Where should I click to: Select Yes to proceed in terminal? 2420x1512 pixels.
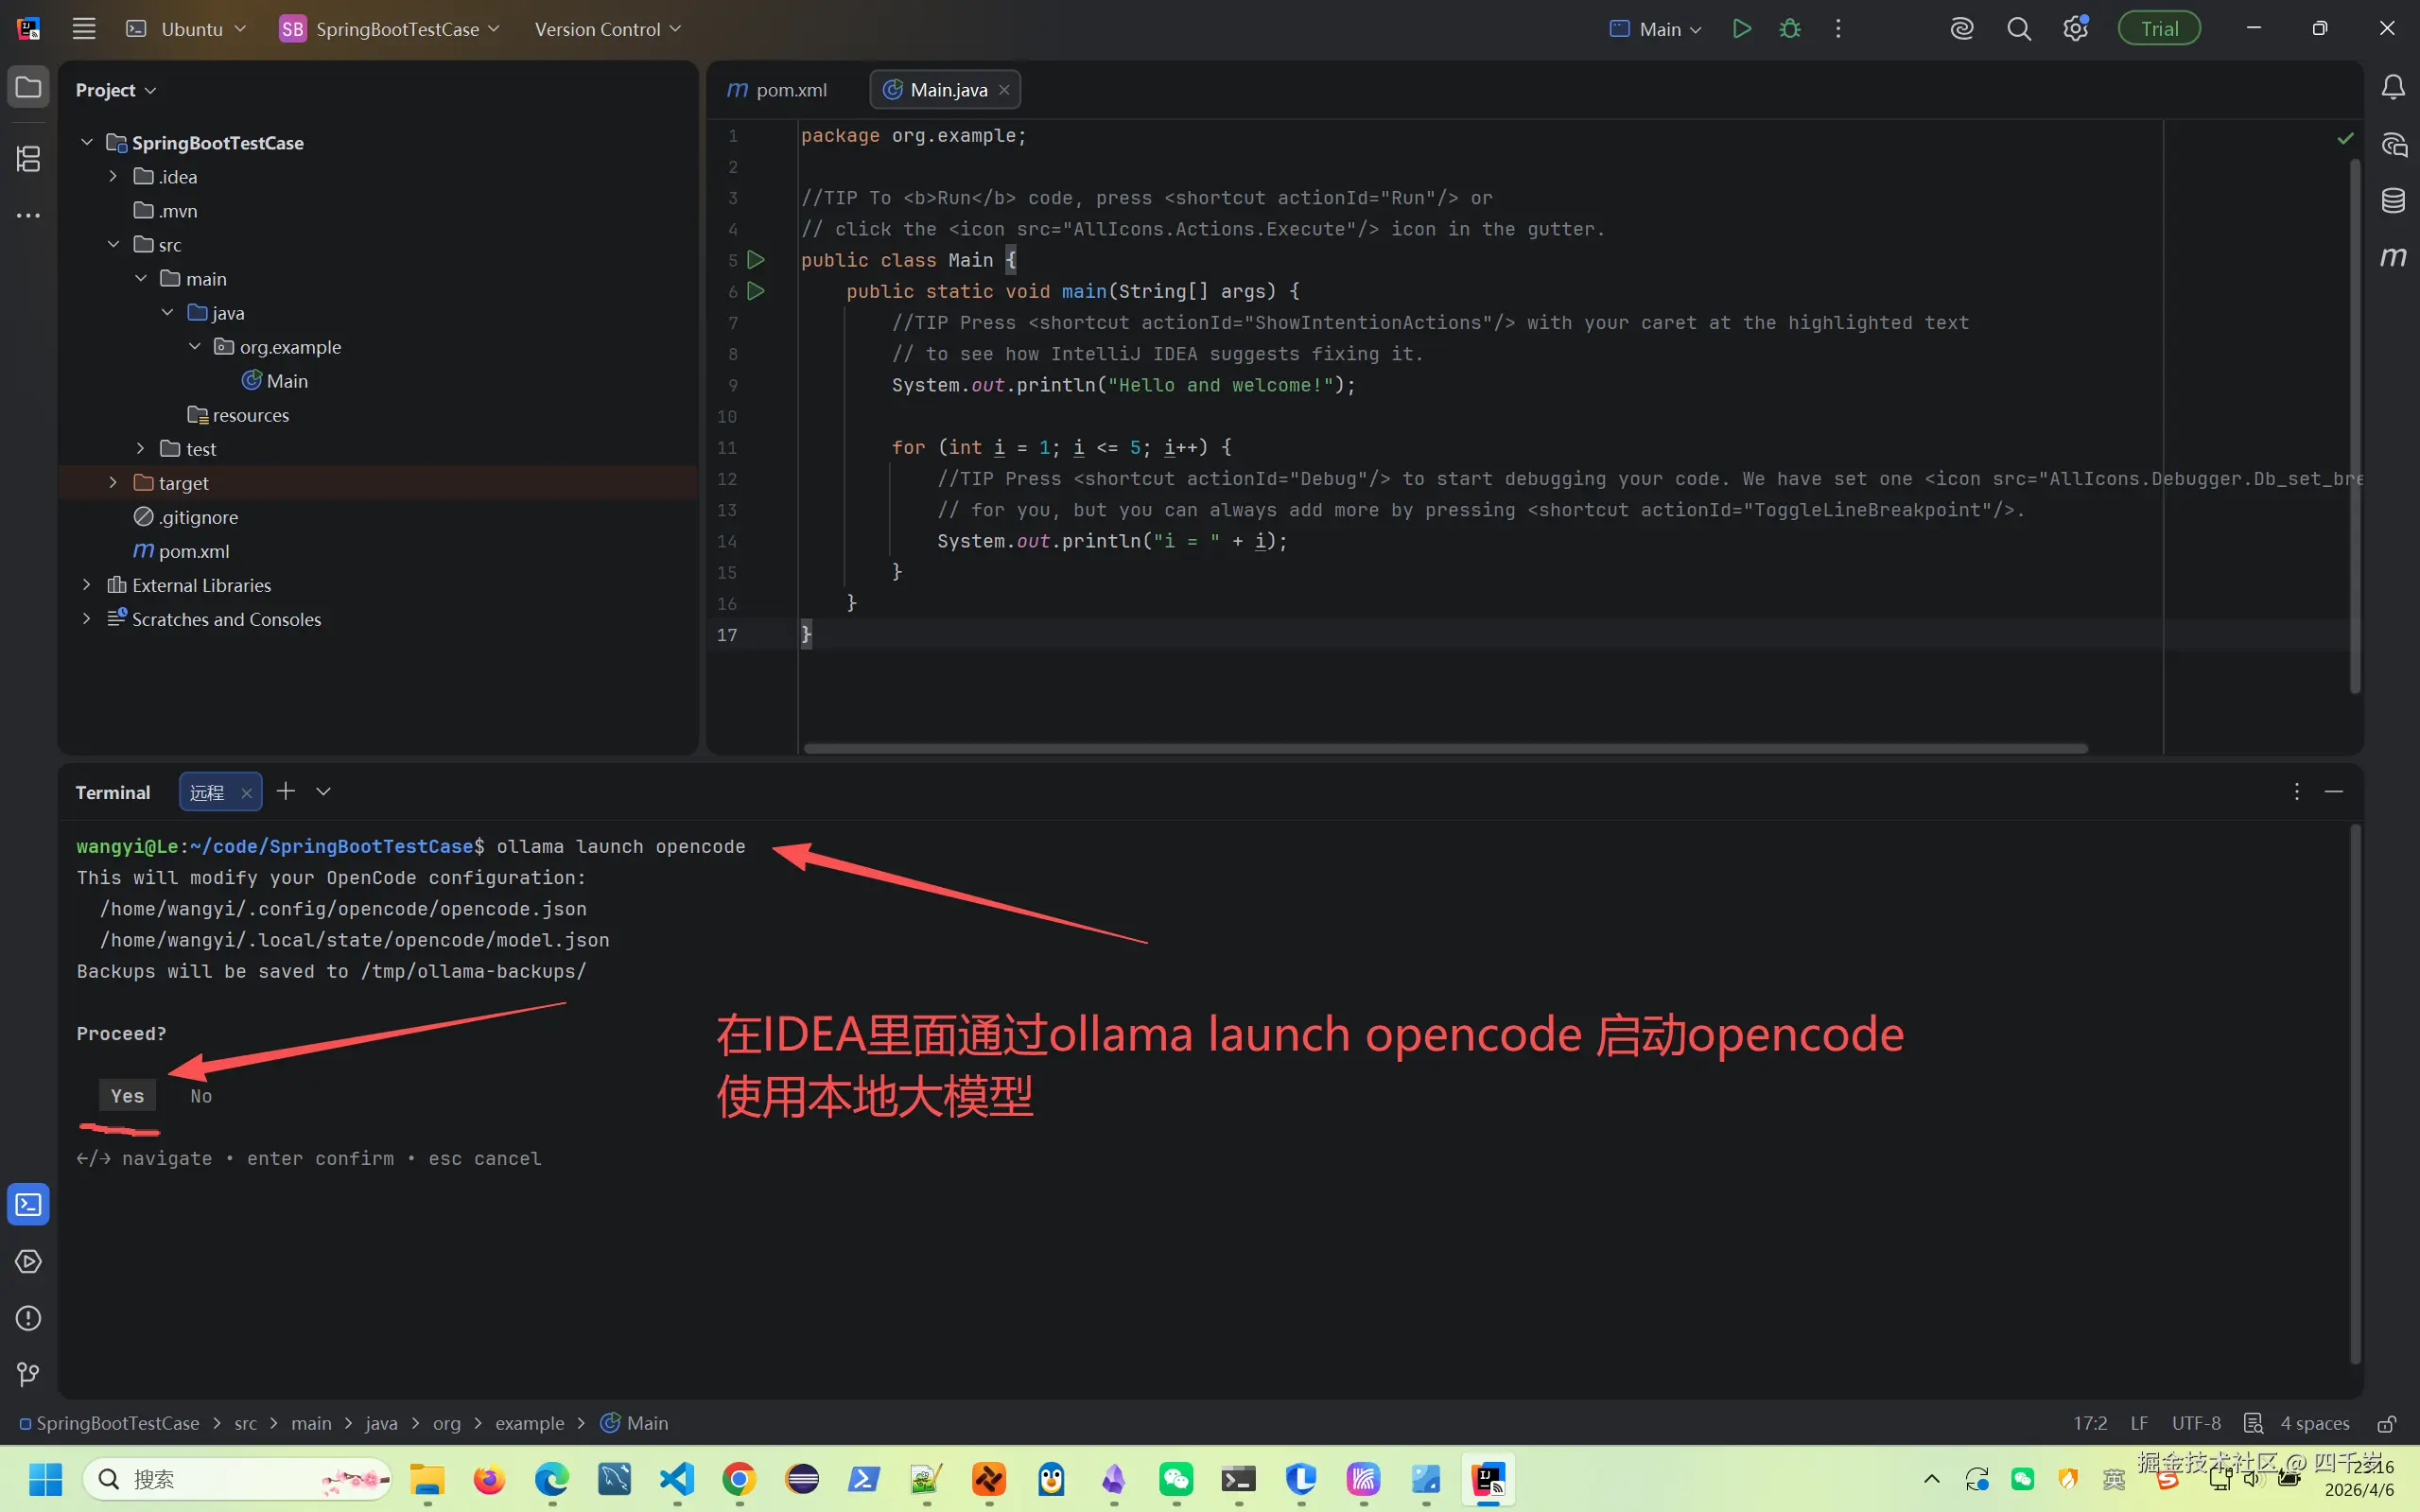click(x=127, y=1095)
